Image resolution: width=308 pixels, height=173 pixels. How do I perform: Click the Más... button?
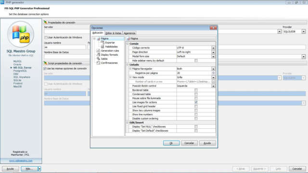click(29, 169)
